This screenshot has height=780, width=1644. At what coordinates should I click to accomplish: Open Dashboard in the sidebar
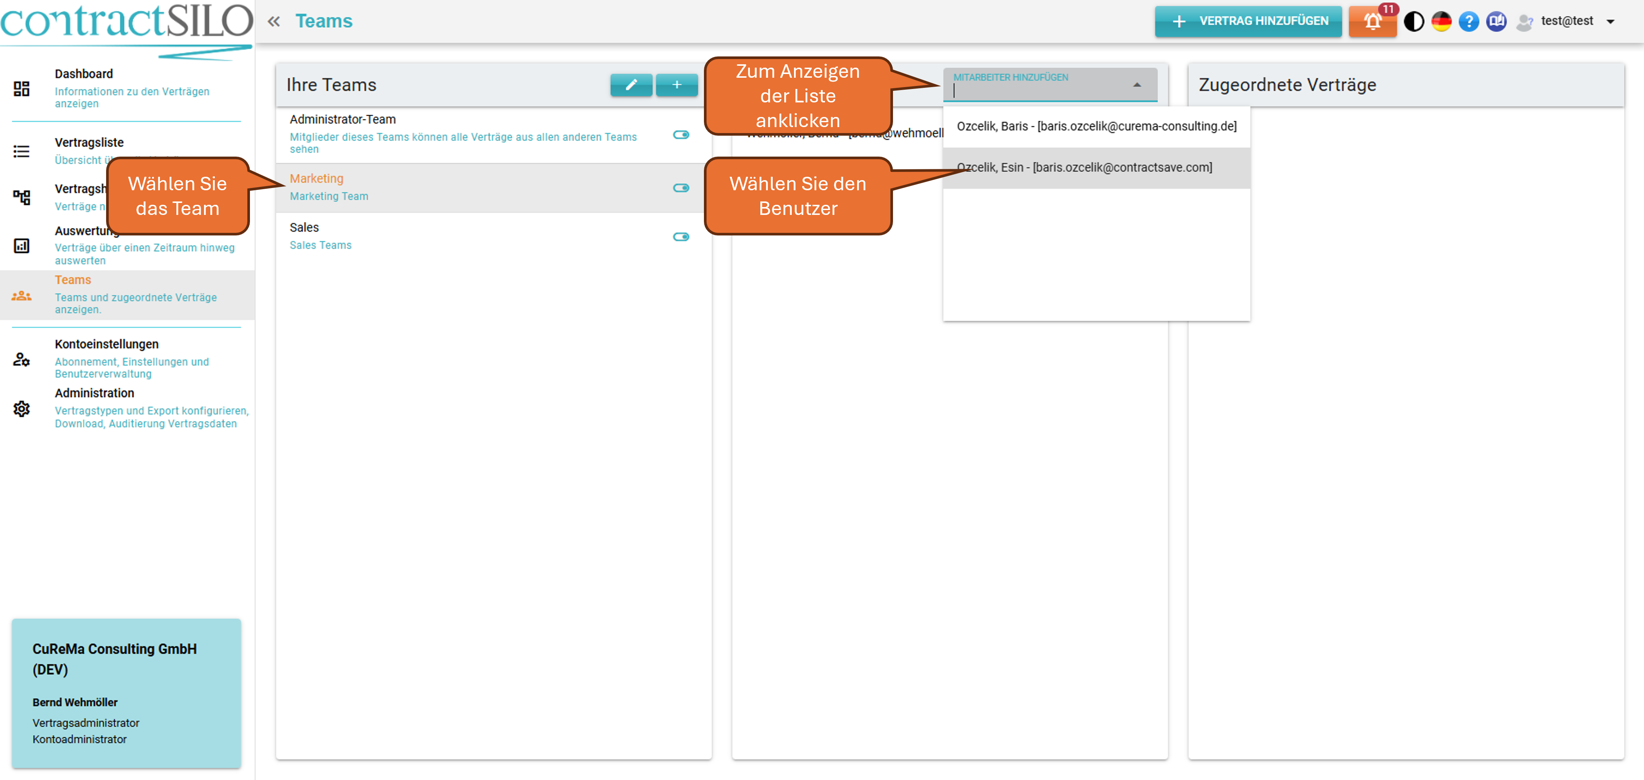84,74
